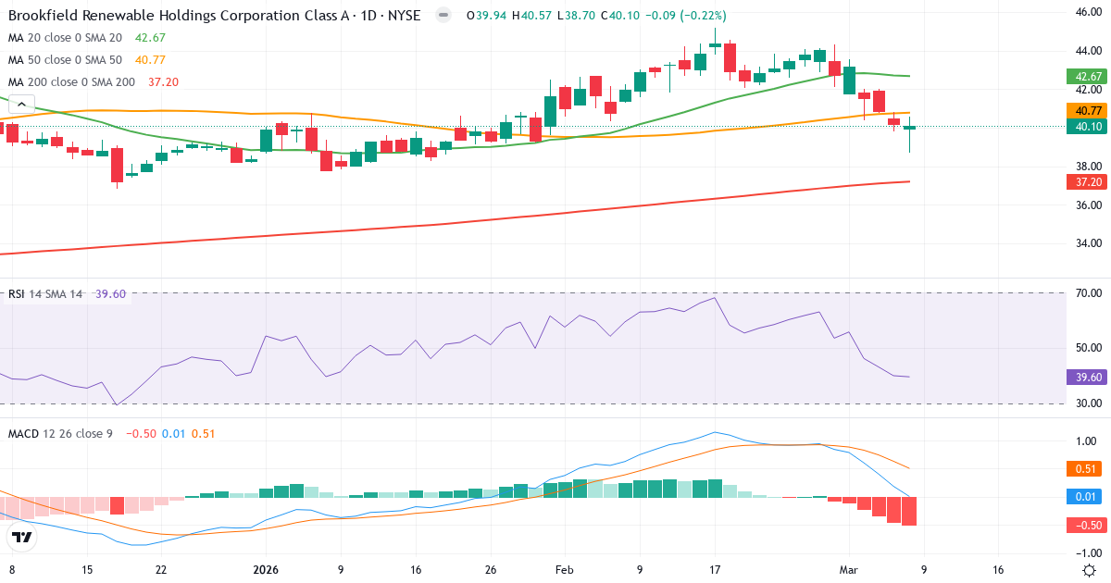
Task: Select the NYSE exchange label in the header
Action: coord(406,16)
